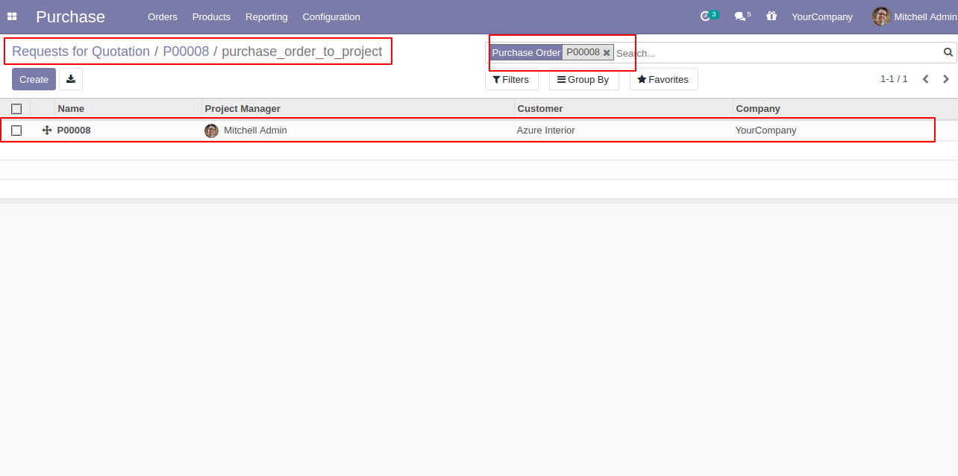Click the YourCompany cell in the table row
The width and height of the screenshot is (958, 476).
point(766,131)
